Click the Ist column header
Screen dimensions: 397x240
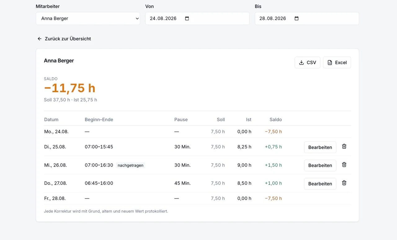[x=249, y=119]
